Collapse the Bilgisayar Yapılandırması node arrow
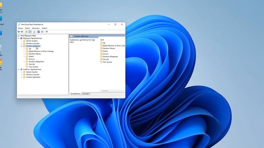The height and width of the screenshot is (148, 264). coord(19,38)
